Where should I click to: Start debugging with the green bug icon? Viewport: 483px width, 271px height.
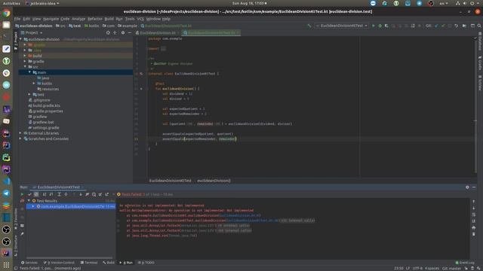[x=380, y=26]
